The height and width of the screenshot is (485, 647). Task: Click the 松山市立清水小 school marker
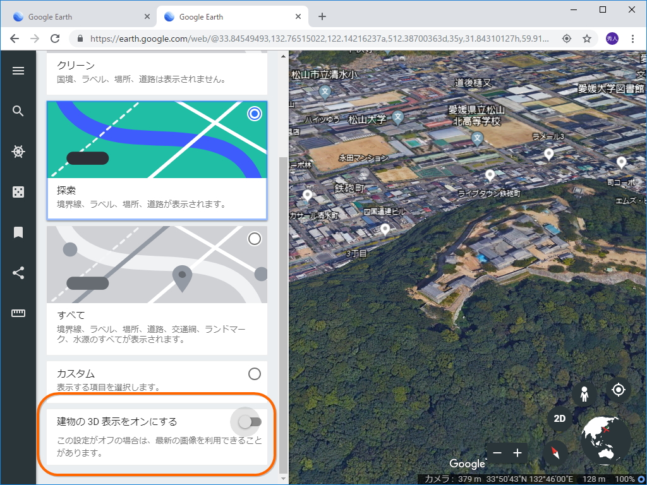(x=325, y=92)
